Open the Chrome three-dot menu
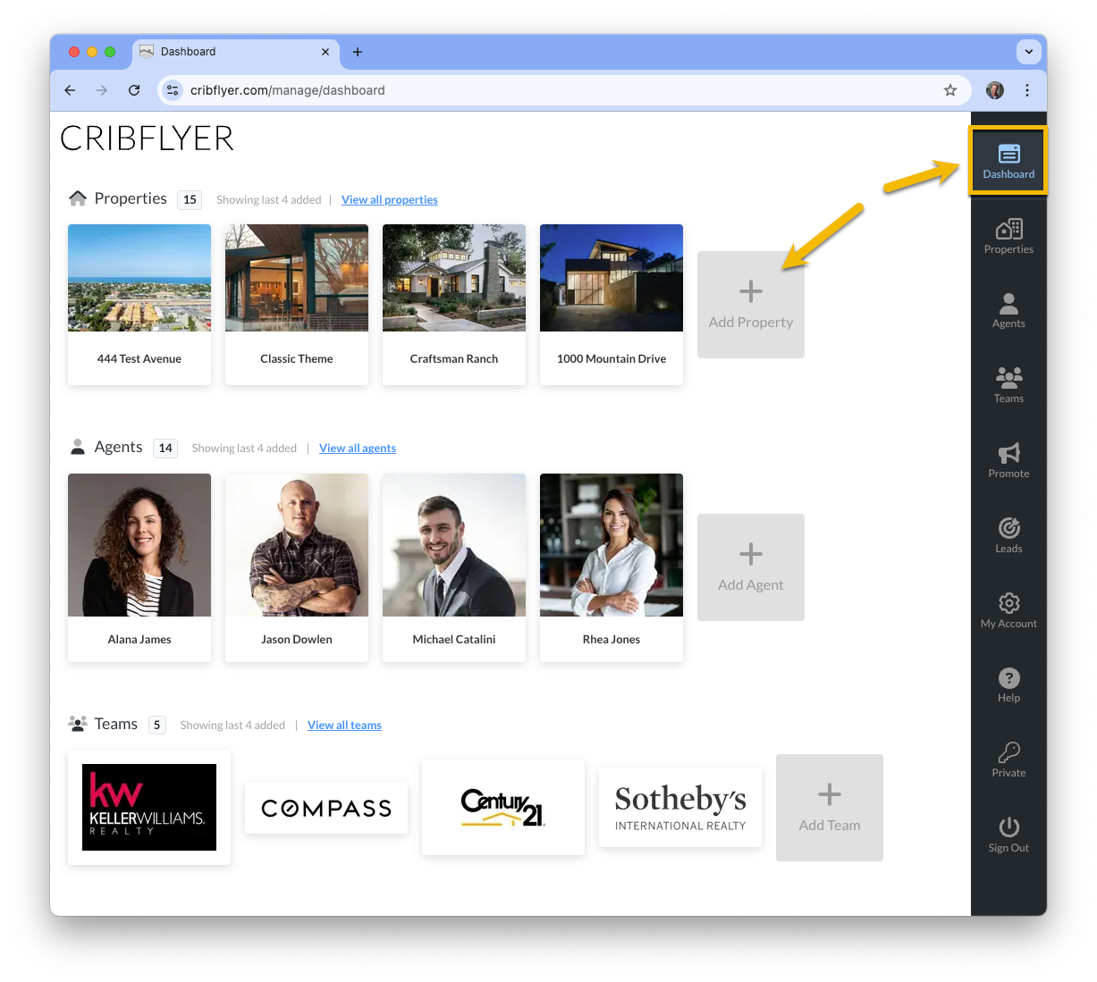 (1027, 90)
